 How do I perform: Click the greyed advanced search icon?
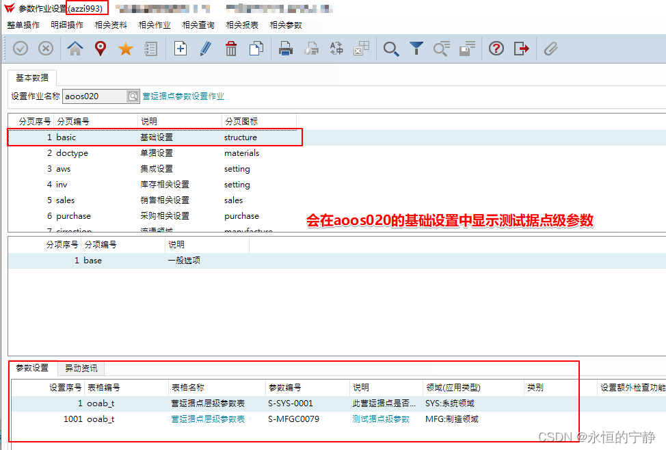442,49
